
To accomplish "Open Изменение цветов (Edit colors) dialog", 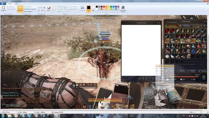I will point(123,9).
